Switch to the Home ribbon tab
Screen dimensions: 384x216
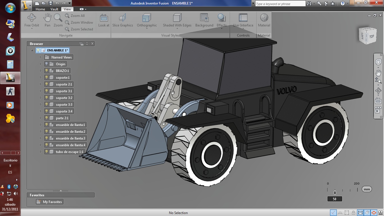tap(40, 9)
